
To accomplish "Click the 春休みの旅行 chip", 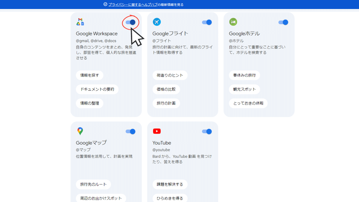I will coord(244,75).
